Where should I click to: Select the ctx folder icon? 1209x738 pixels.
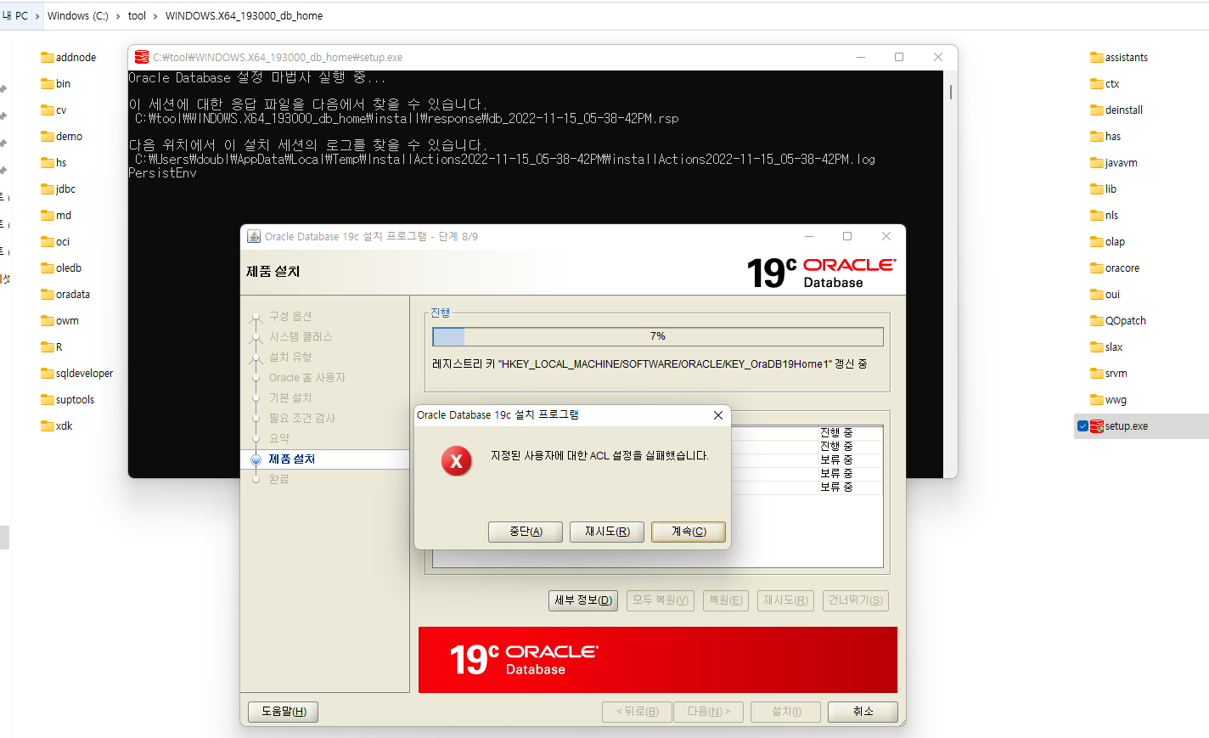coord(1097,84)
